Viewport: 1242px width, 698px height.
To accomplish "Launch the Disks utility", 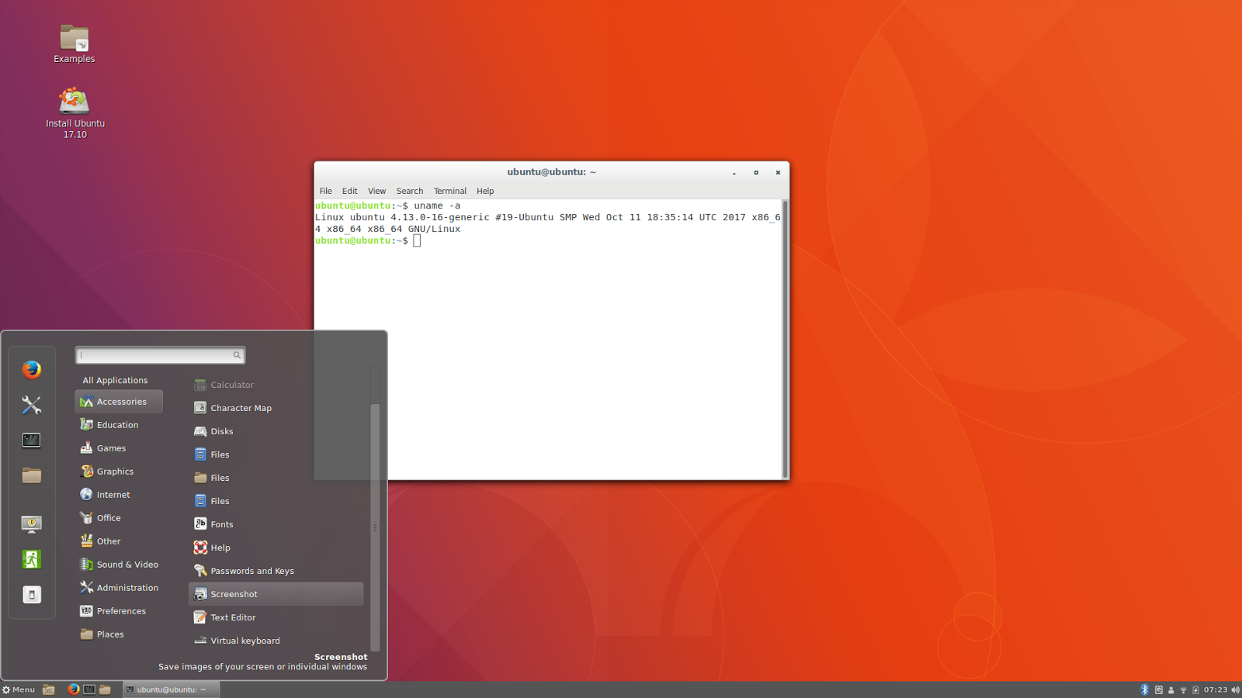I will [222, 430].
